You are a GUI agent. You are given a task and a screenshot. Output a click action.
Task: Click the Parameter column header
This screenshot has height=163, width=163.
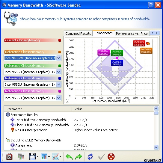(x=38, y=109)
